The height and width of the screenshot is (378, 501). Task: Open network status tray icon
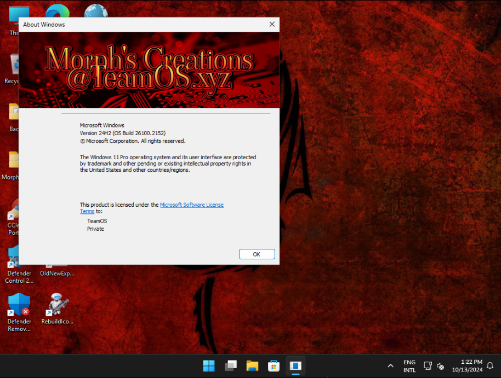click(x=428, y=366)
